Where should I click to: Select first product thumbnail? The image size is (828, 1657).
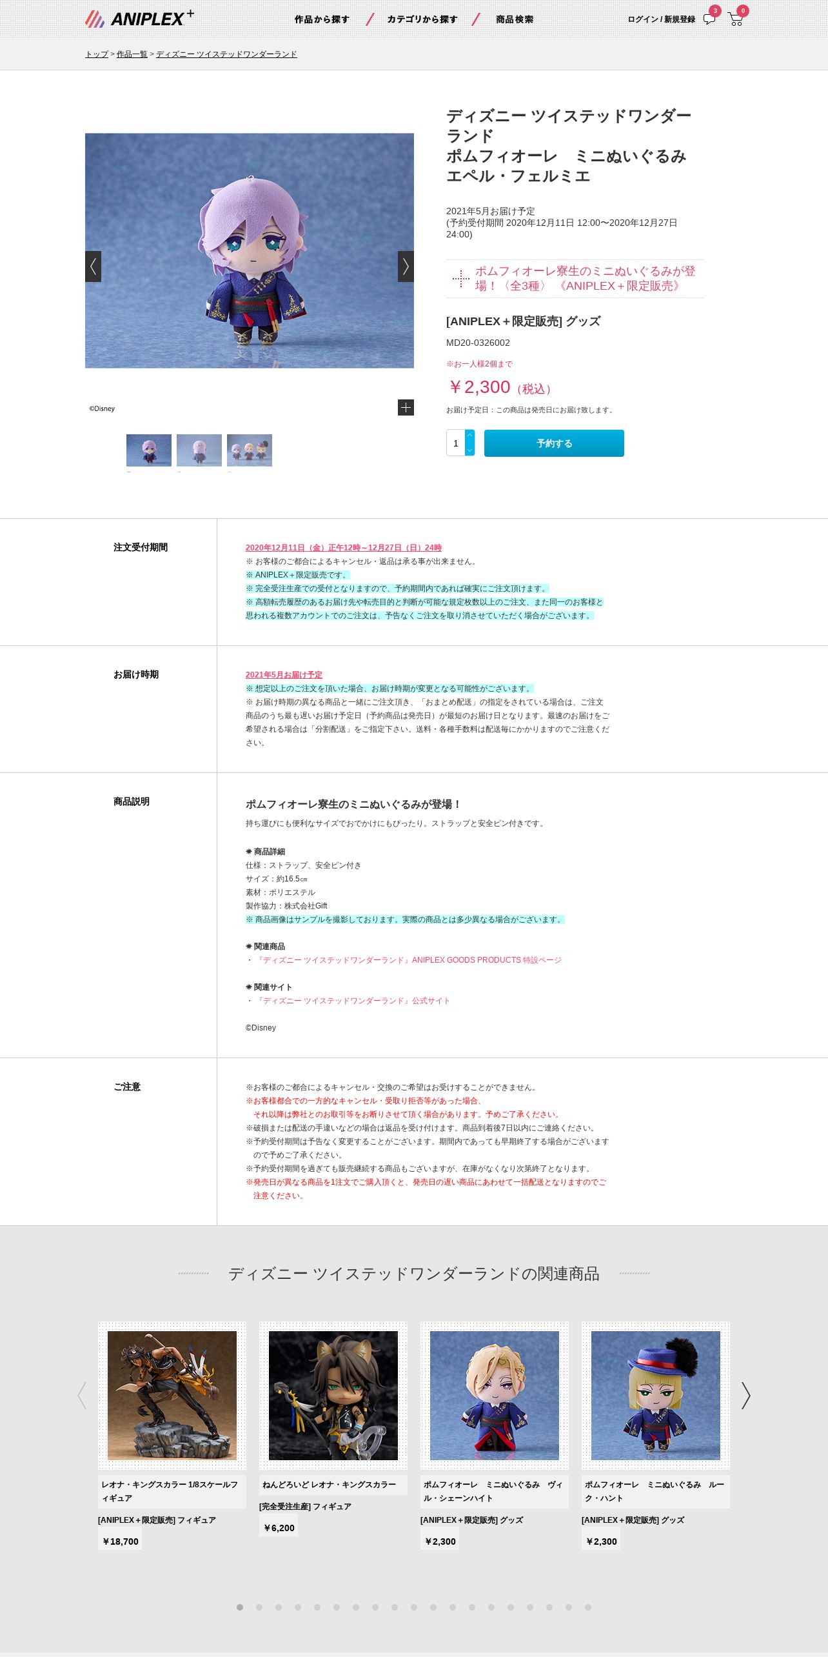click(149, 450)
